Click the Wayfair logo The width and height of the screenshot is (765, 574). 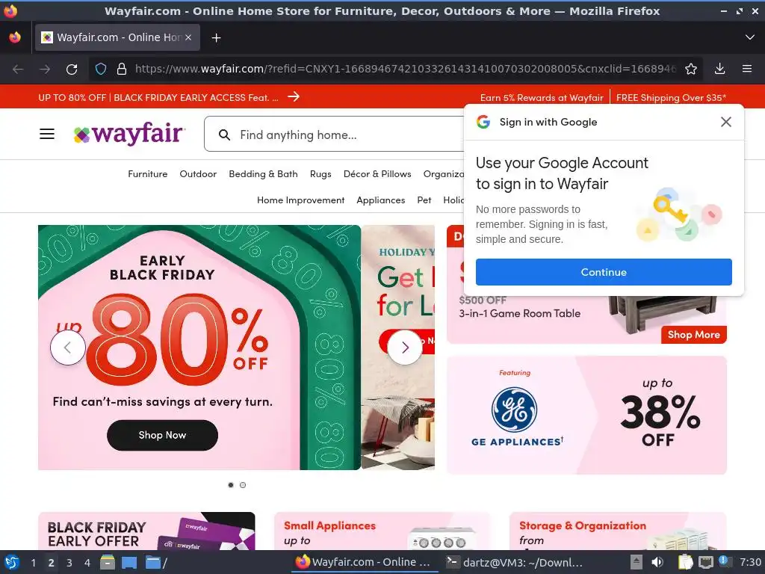pyautogui.click(x=129, y=134)
